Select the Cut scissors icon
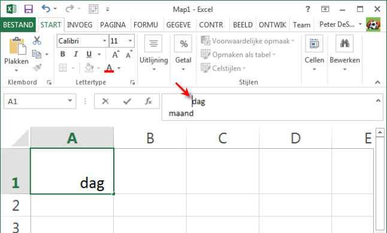The height and width of the screenshot is (233, 387). coord(37,41)
